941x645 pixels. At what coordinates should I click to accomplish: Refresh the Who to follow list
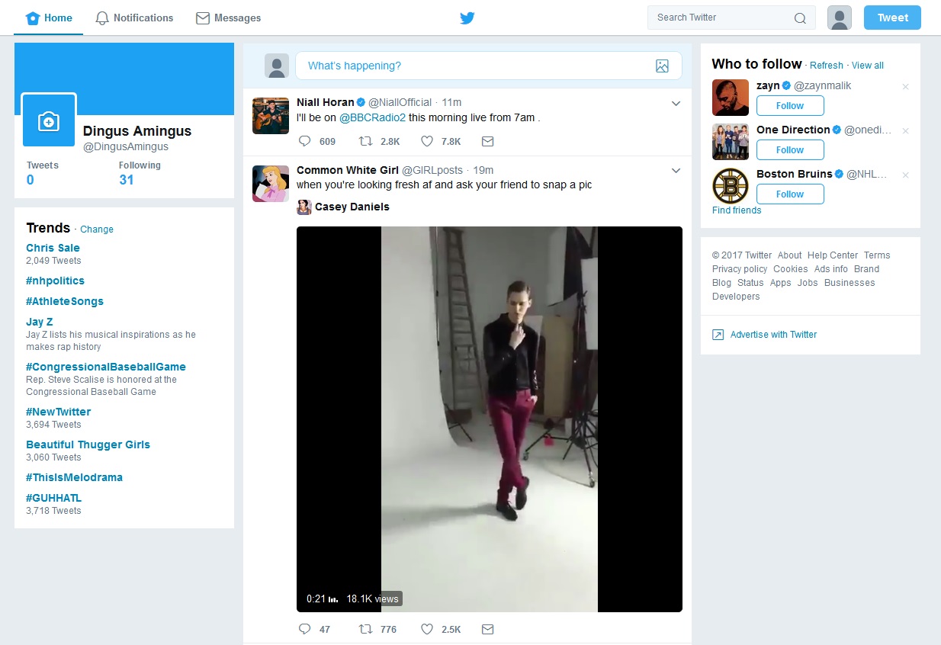[x=827, y=66]
